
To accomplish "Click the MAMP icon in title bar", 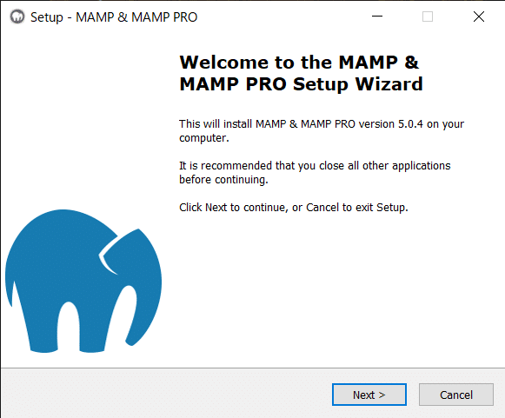I will [x=17, y=17].
